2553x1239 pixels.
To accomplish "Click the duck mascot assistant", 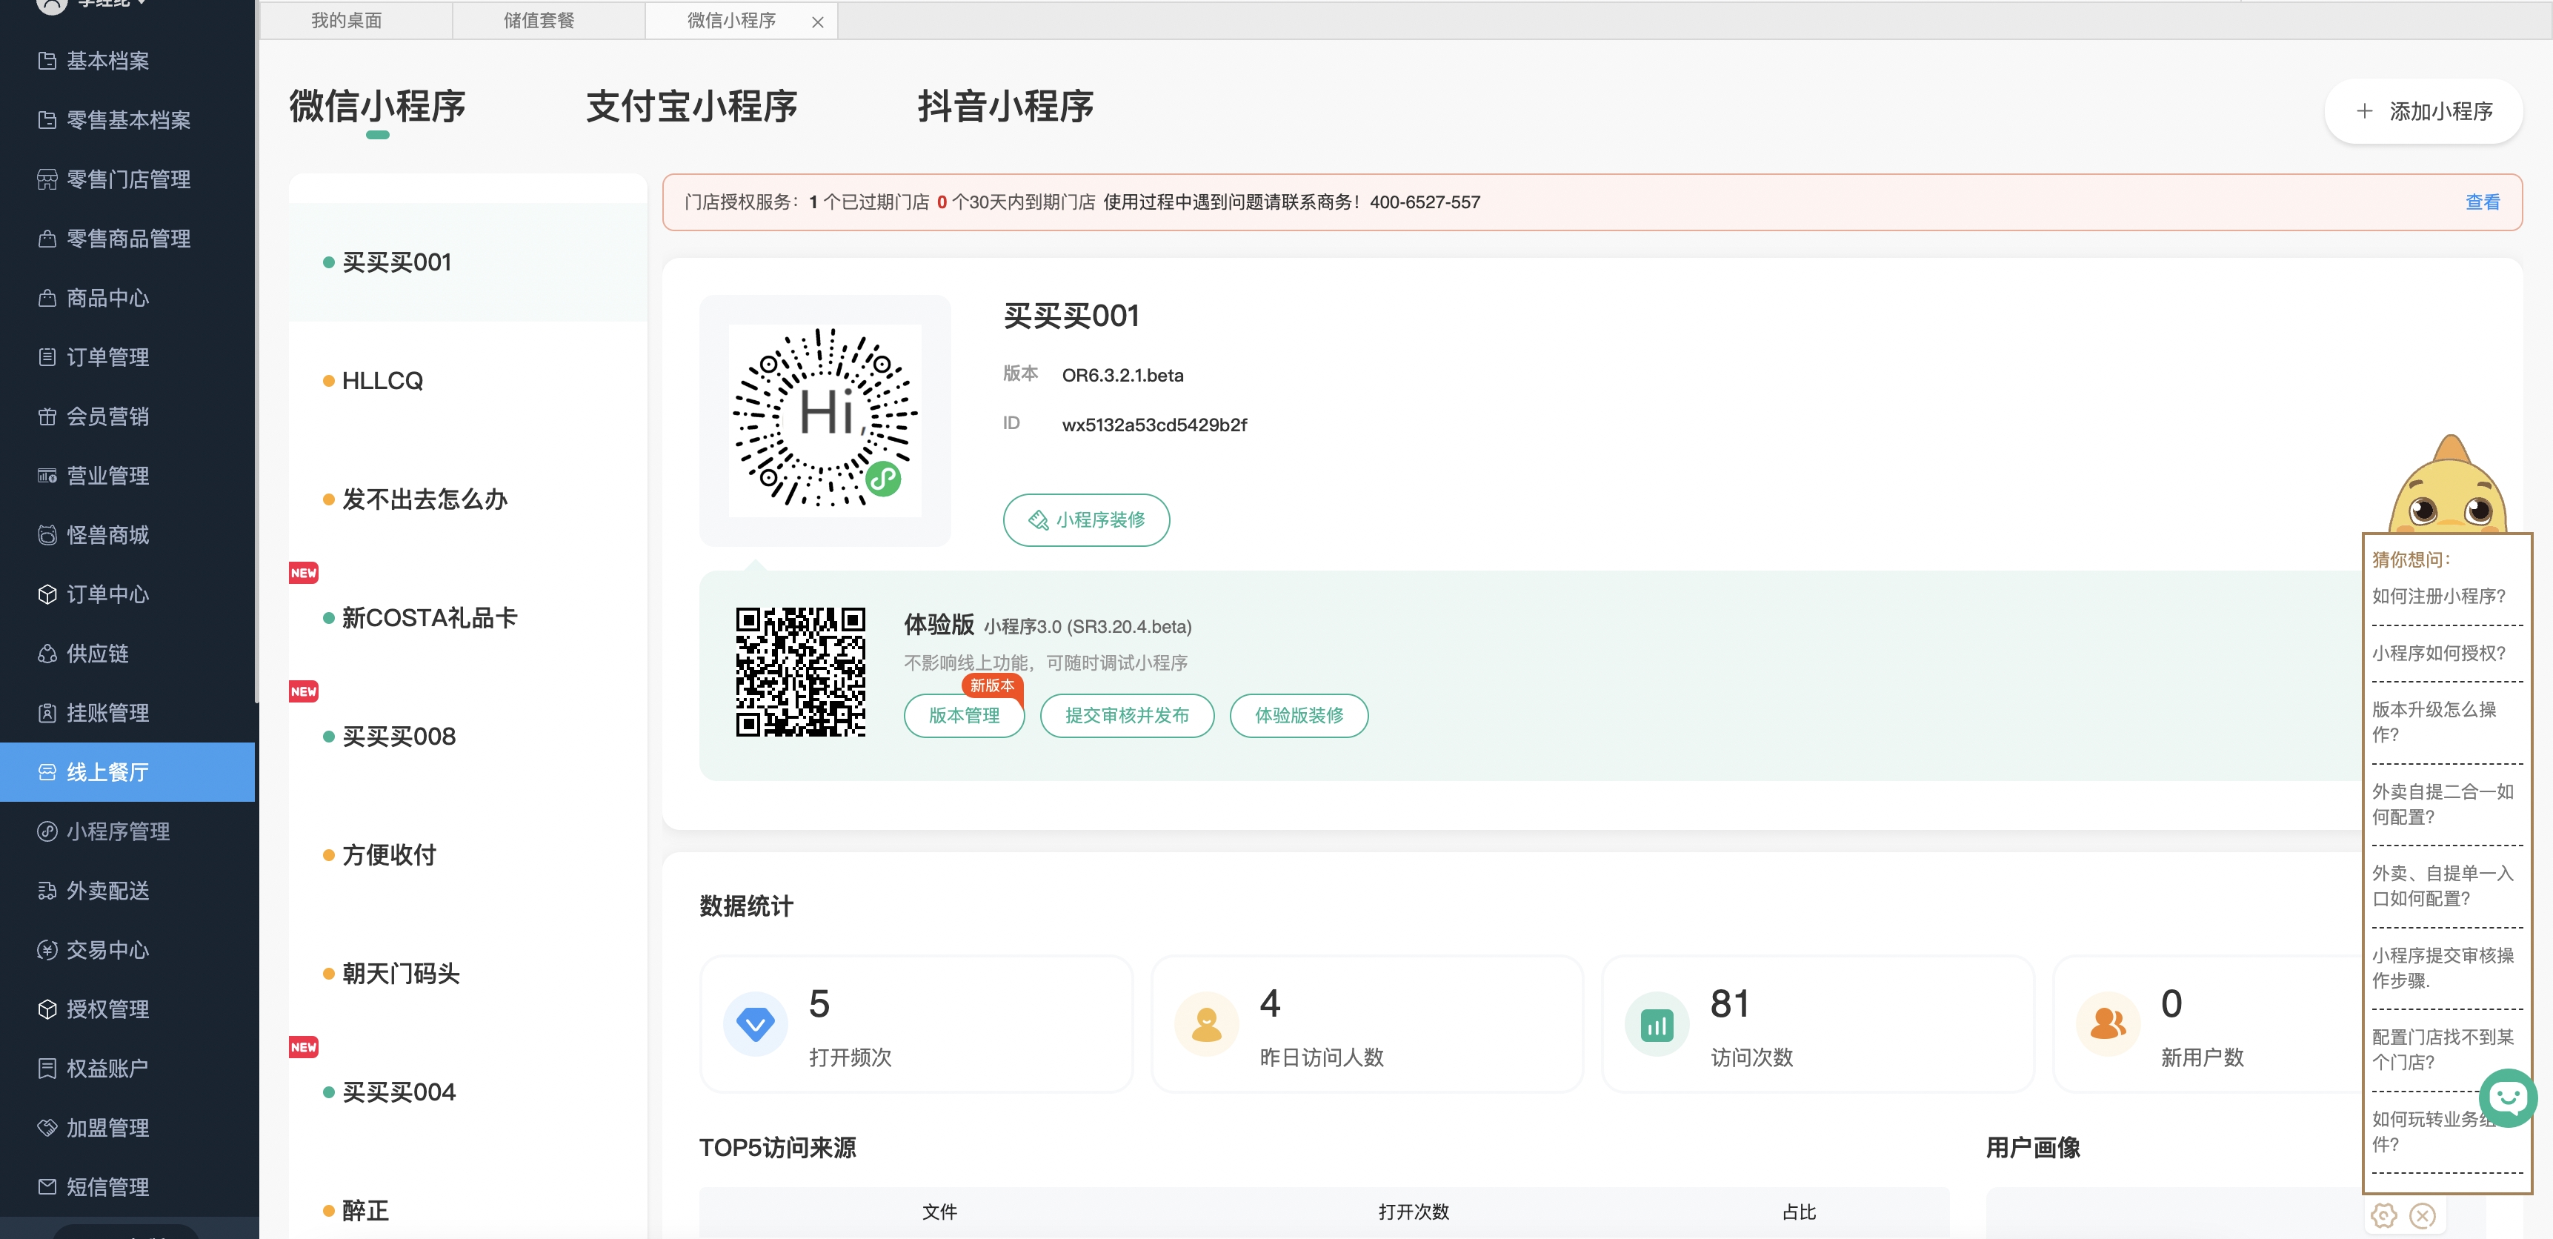I will click(2448, 484).
